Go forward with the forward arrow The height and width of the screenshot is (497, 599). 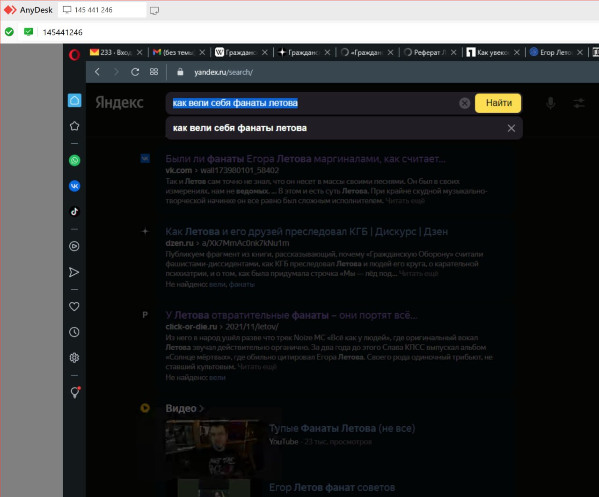[116, 72]
